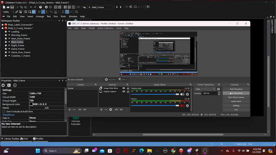
Task: Open the Help question mark icon
Action: pos(40,7)
